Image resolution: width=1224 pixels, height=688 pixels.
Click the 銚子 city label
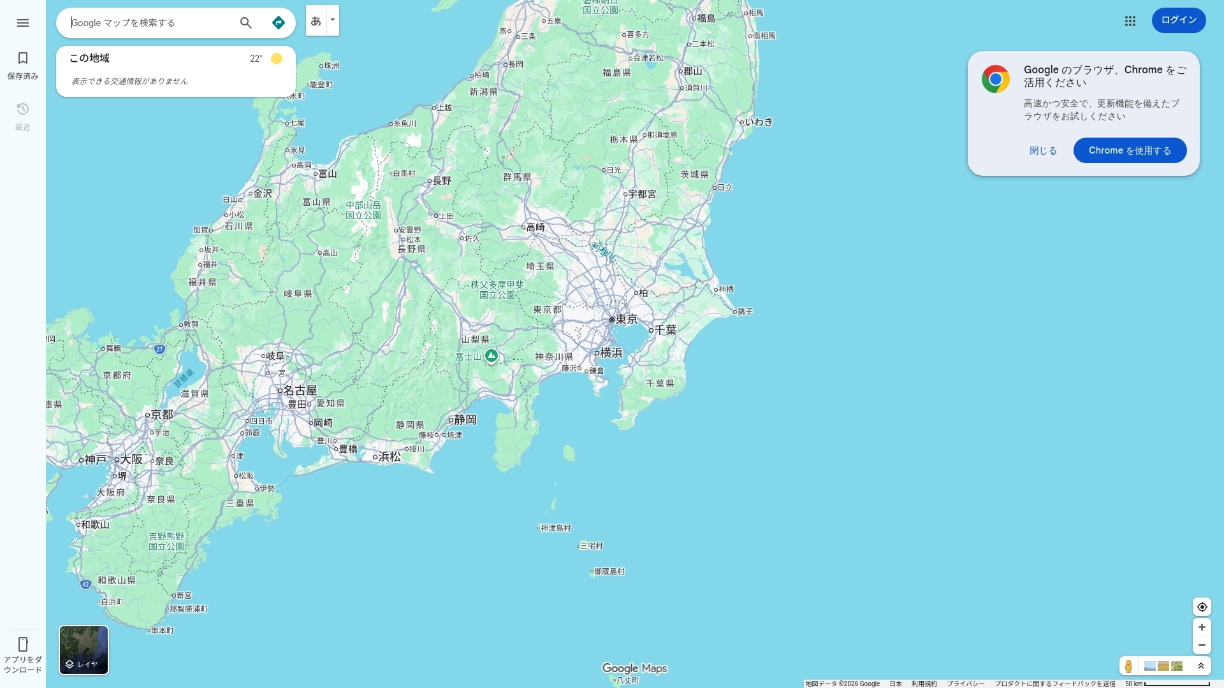click(x=745, y=312)
